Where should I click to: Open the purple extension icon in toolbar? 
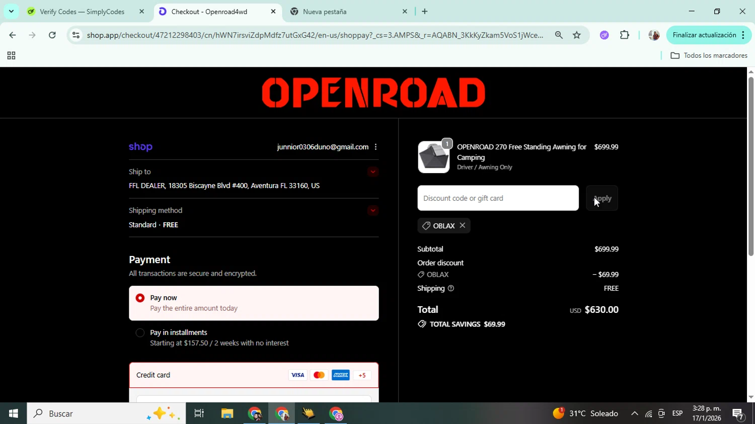[x=605, y=35]
